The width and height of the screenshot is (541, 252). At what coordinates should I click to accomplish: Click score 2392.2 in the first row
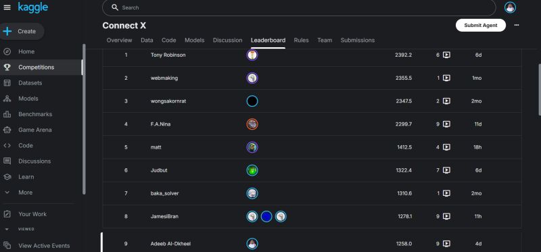[403, 55]
